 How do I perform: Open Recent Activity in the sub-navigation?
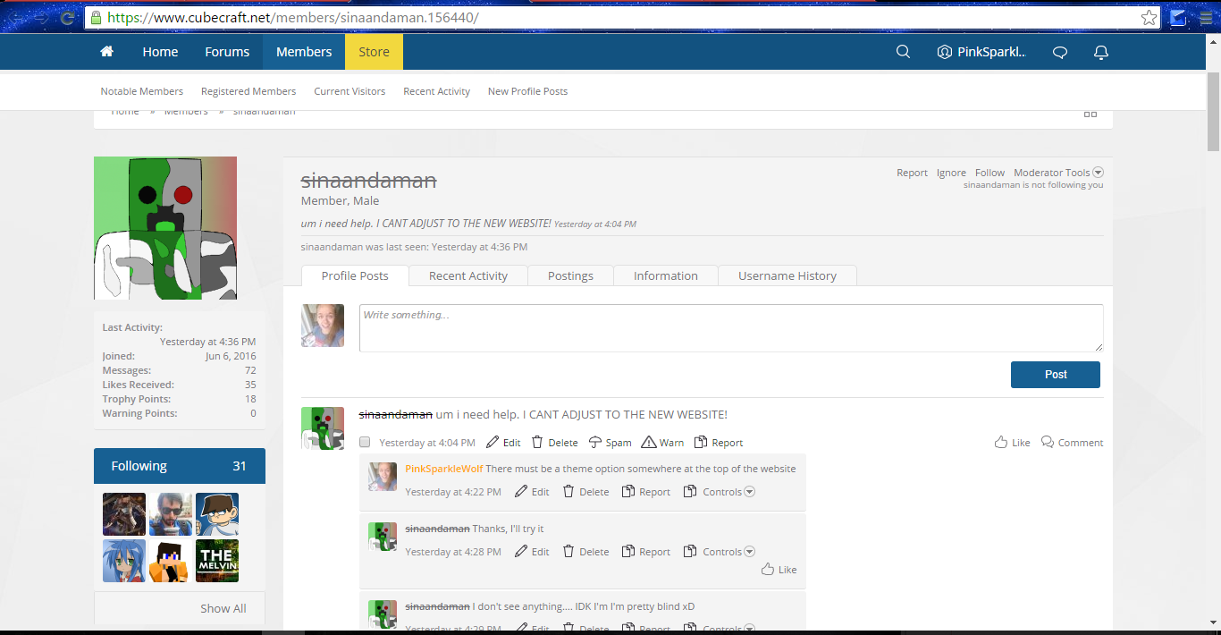(436, 91)
